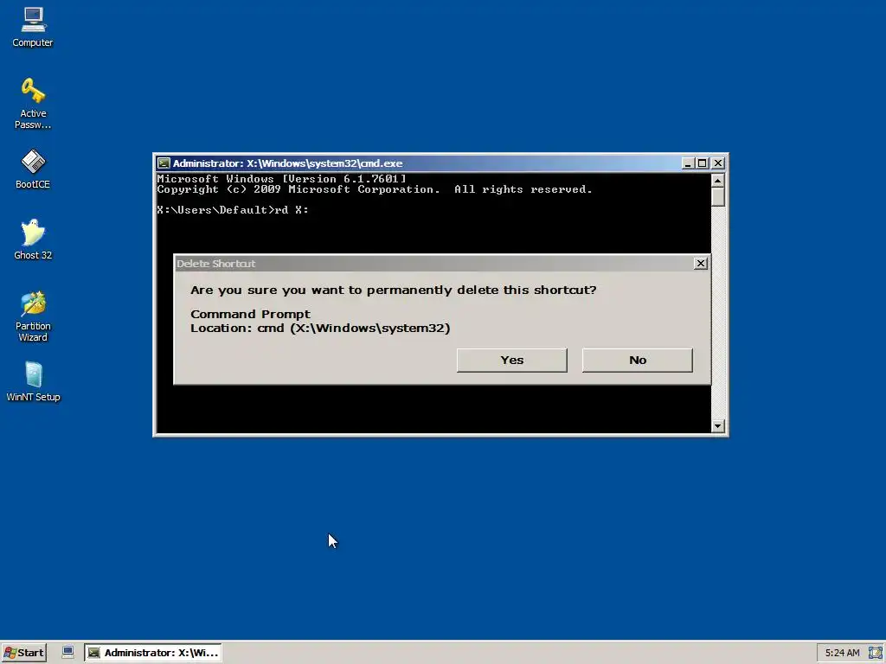Close the cmd.exe window
This screenshot has width=886, height=664.
pyautogui.click(x=717, y=163)
